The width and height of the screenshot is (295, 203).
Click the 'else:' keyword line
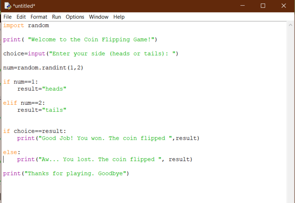[x=12, y=152]
